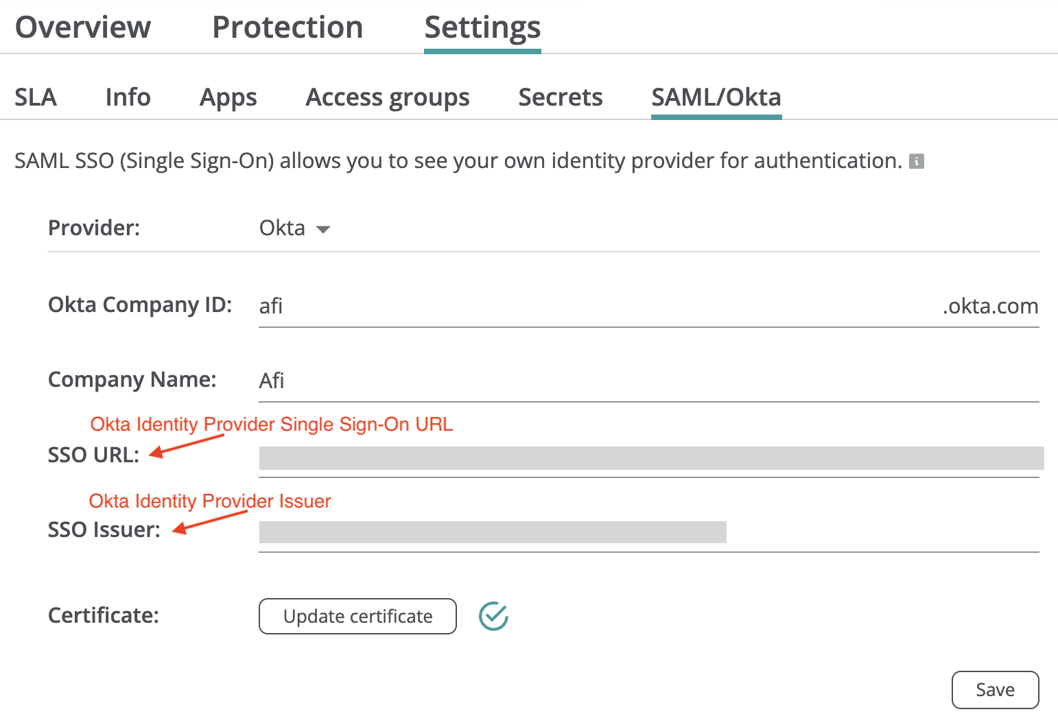View the Secrets sub-tab
Viewport: 1058px width, 727px height.
560,97
